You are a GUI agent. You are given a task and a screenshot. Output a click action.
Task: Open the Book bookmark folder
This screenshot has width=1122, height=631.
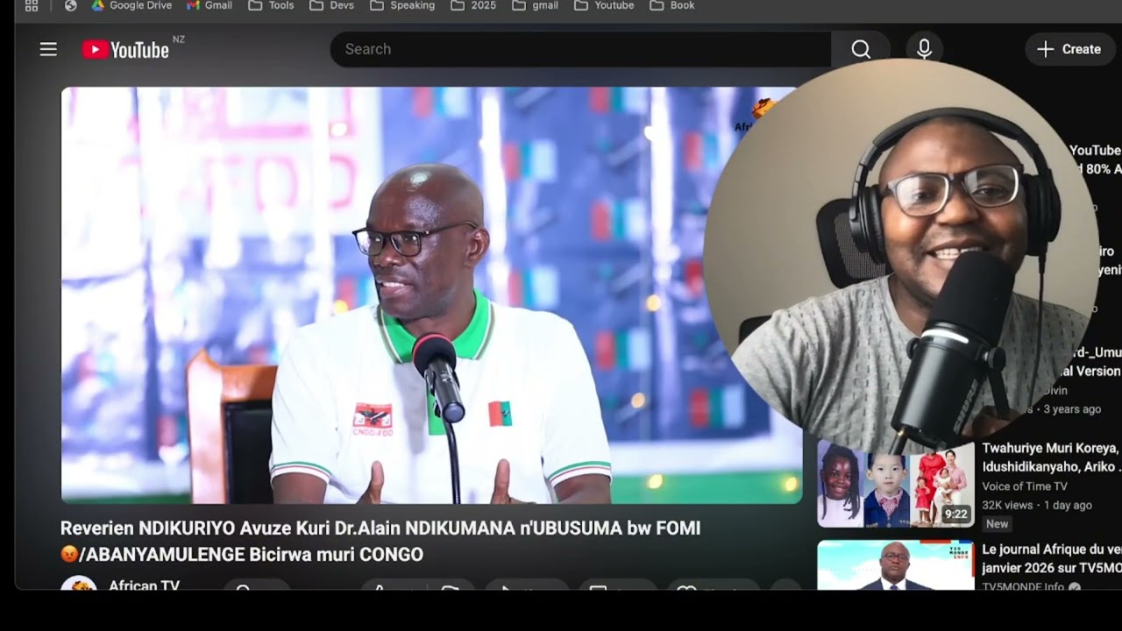672,5
